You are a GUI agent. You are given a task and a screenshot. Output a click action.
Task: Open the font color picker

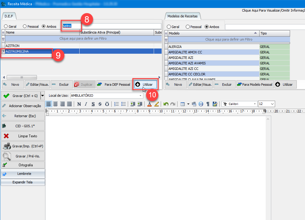(149, 104)
